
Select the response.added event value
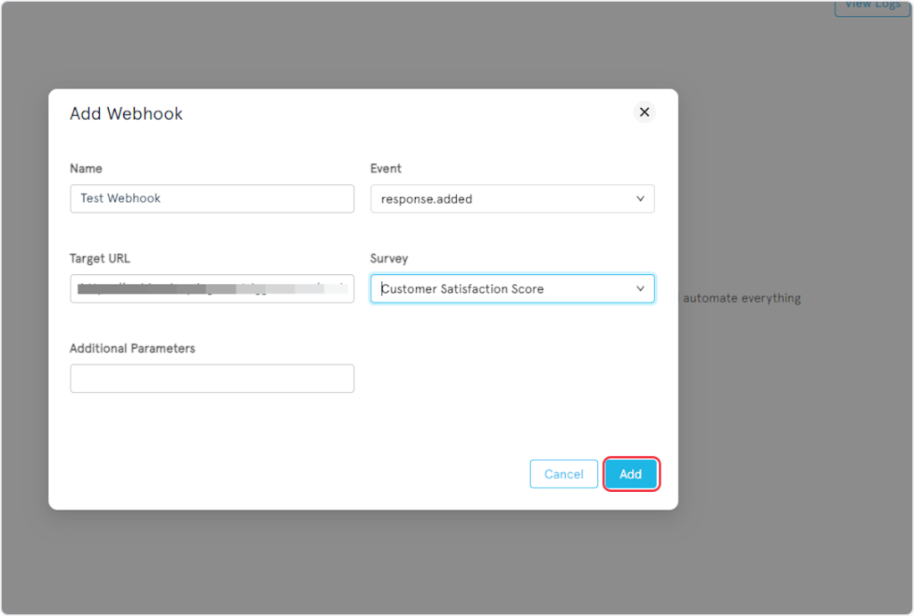(x=427, y=199)
